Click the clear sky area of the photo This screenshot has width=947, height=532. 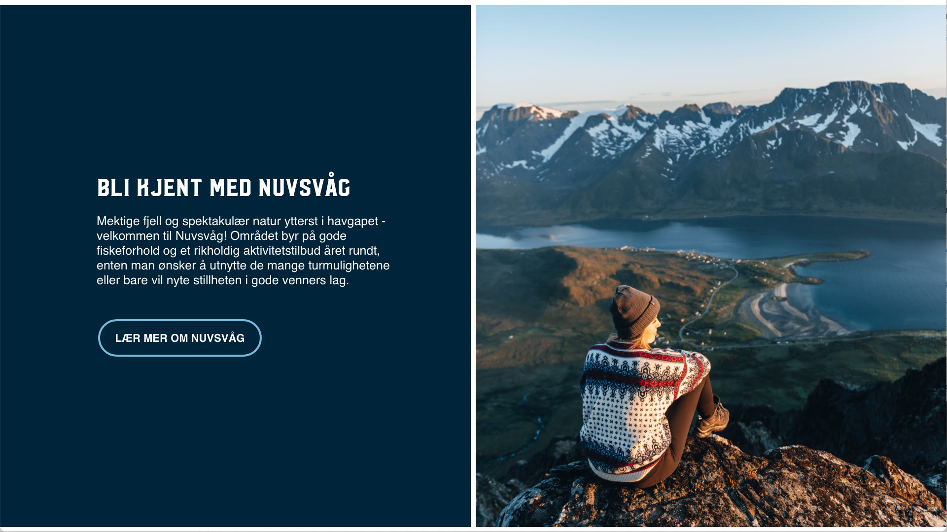(x=710, y=49)
